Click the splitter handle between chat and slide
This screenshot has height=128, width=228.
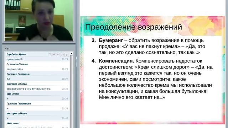point(77,62)
